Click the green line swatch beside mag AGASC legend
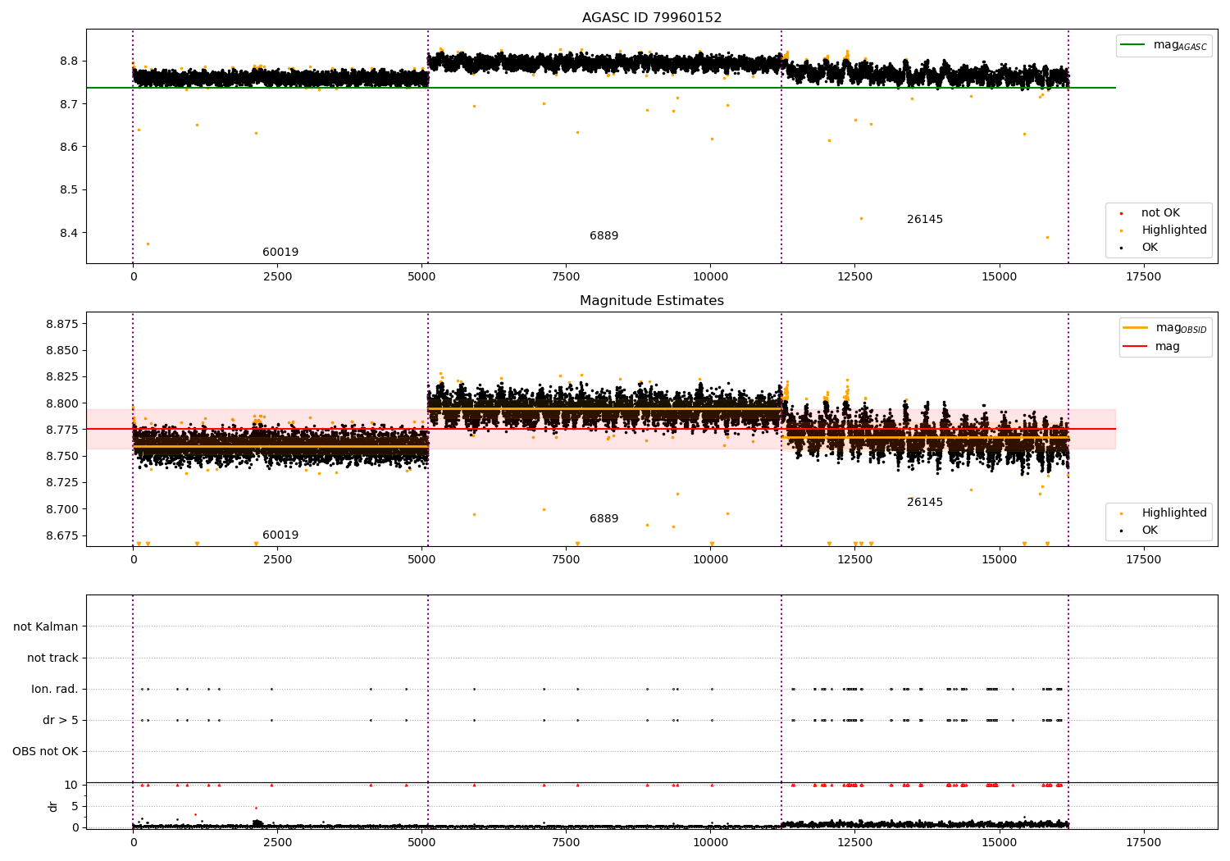The height and width of the screenshot is (861, 1230). (1132, 45)
